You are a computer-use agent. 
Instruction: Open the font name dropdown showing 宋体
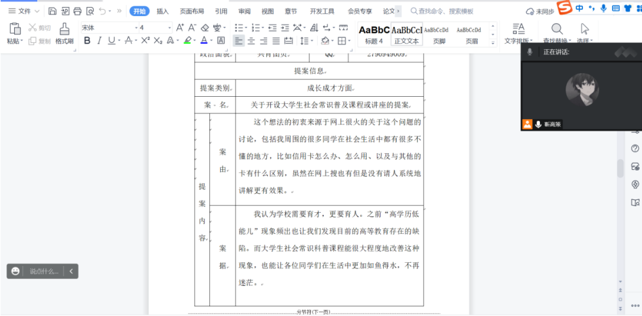coord(107,28)
